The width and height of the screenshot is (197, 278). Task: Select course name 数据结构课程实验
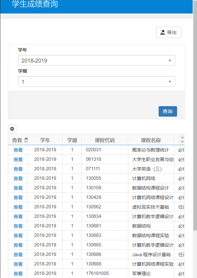tap(151, 236)
